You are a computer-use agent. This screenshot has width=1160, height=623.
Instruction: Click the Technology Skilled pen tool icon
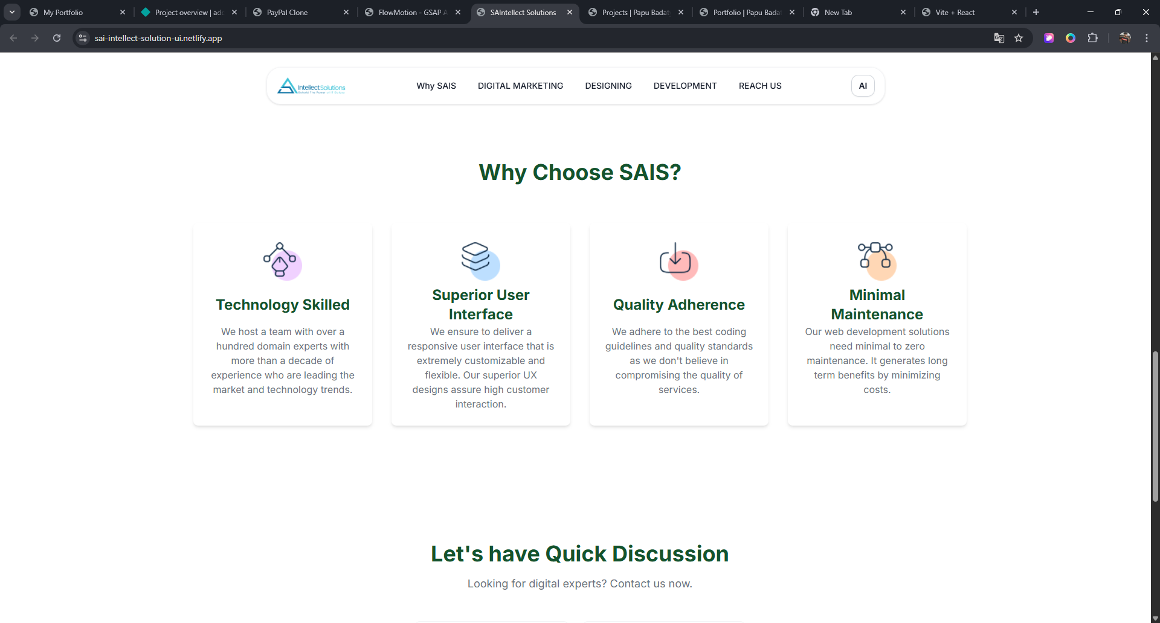coord(281,260)
